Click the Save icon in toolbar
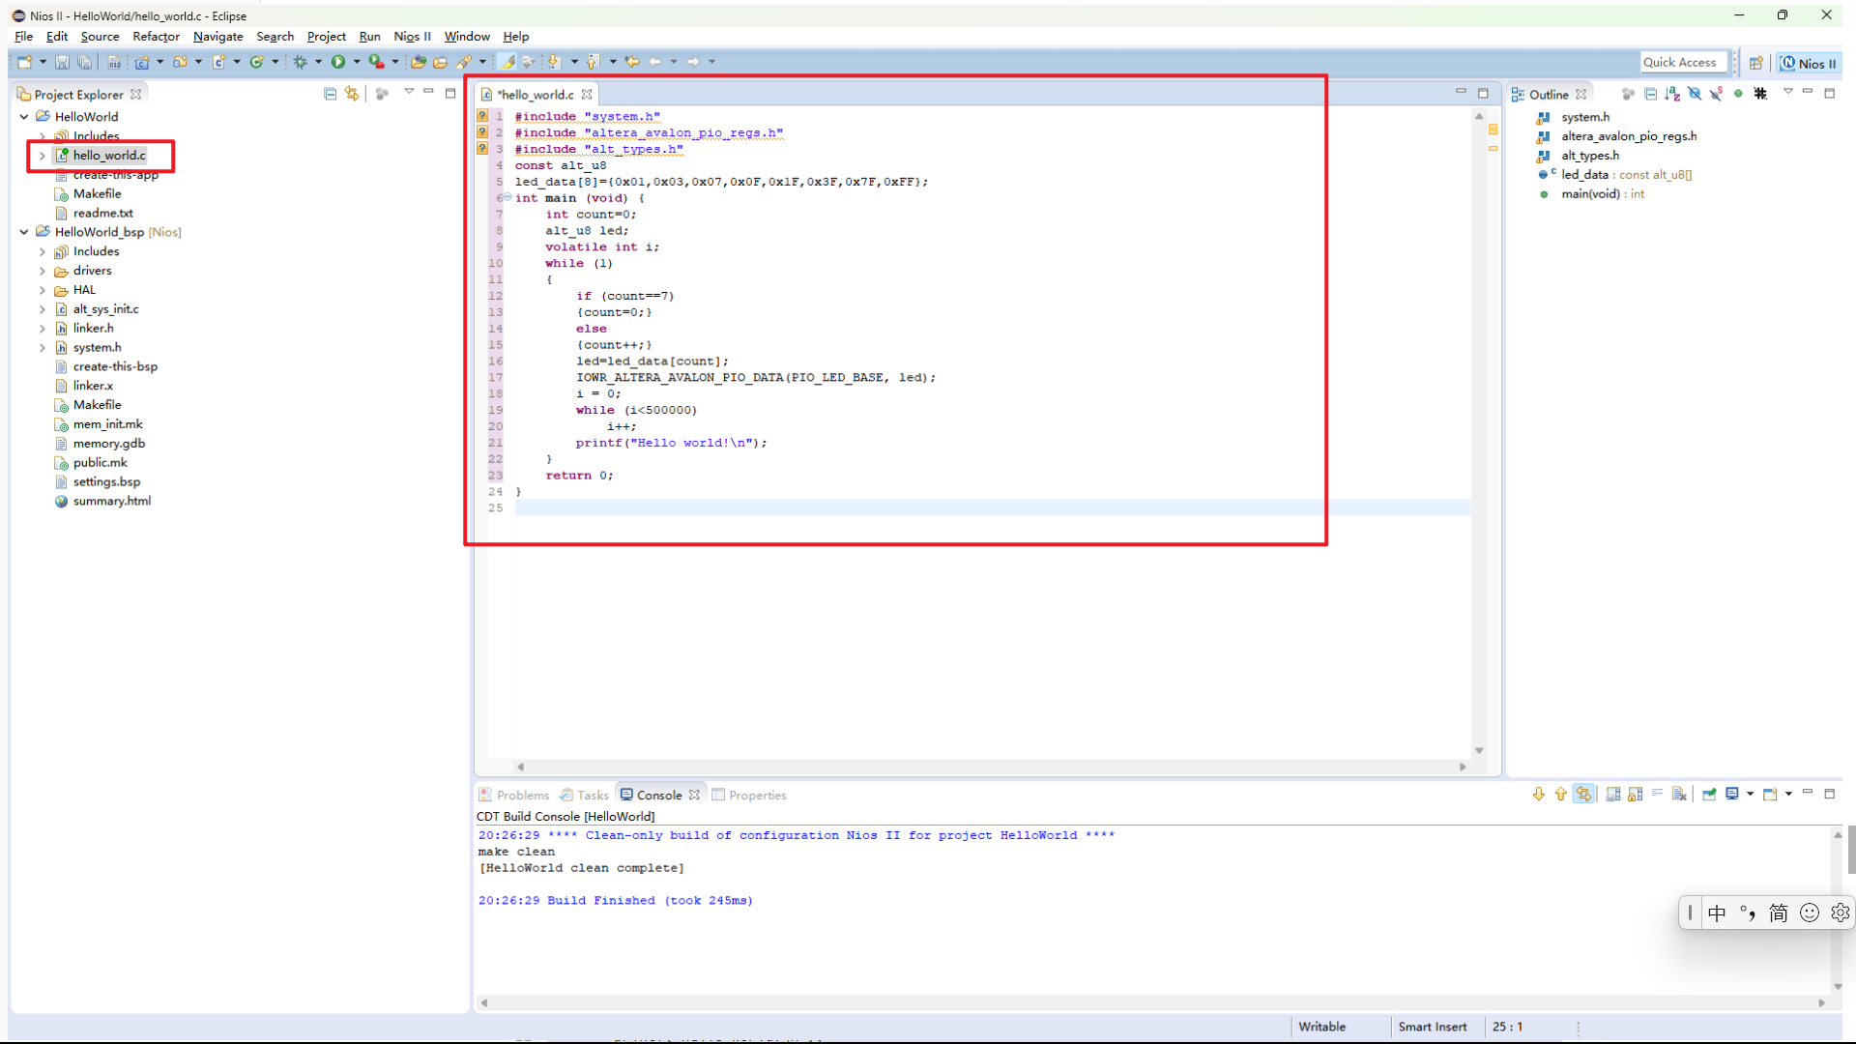The height and width of the screenshot is (1044, 1856). pyautogui.click(x=62, y=62)
